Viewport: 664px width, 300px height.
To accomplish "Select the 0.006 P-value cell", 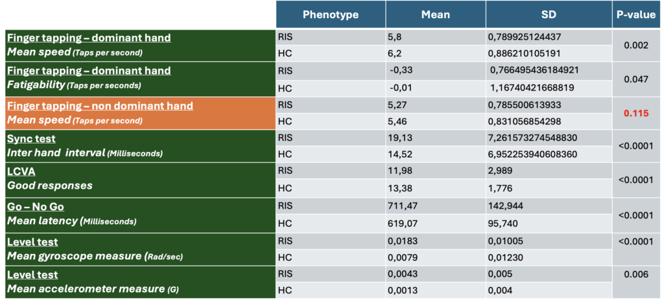I will click(x=637, y=274).
